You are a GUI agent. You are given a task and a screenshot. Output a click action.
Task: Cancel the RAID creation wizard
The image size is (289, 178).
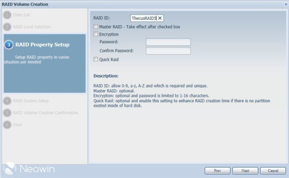(x=273, y=171)
